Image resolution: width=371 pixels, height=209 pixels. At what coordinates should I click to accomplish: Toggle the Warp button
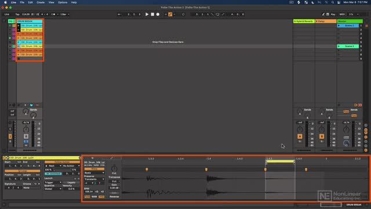[94, 169]
